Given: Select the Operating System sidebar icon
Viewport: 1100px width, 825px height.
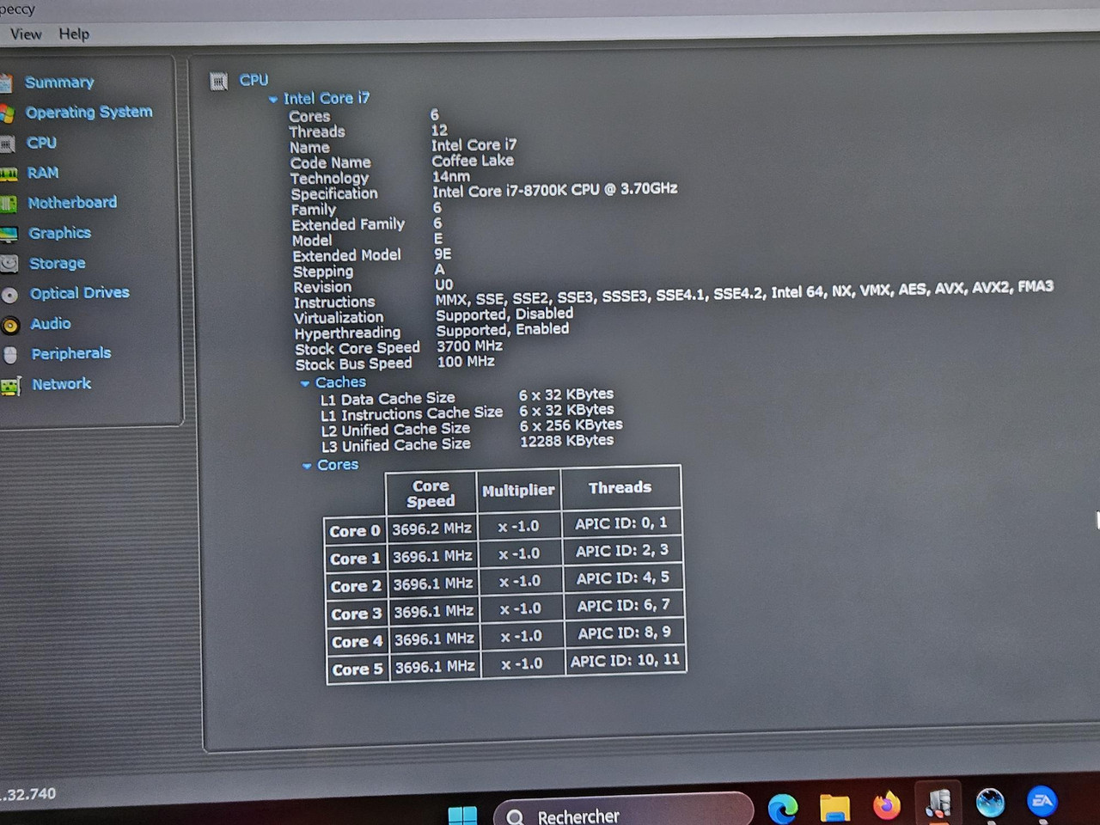Looking at the screenshot, I should click(x=7, y=113).
